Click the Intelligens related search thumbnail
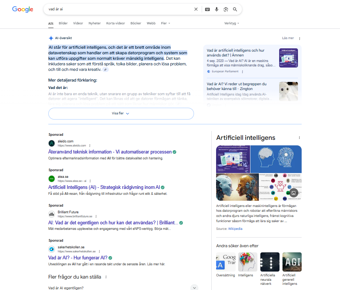The width and height of the screenshot is (340, 290). pos(248,262)
